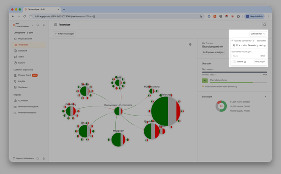Viewport: 281px width, 174px height.
Task: Select the large Lieferung node
Action: pos(166,111)
